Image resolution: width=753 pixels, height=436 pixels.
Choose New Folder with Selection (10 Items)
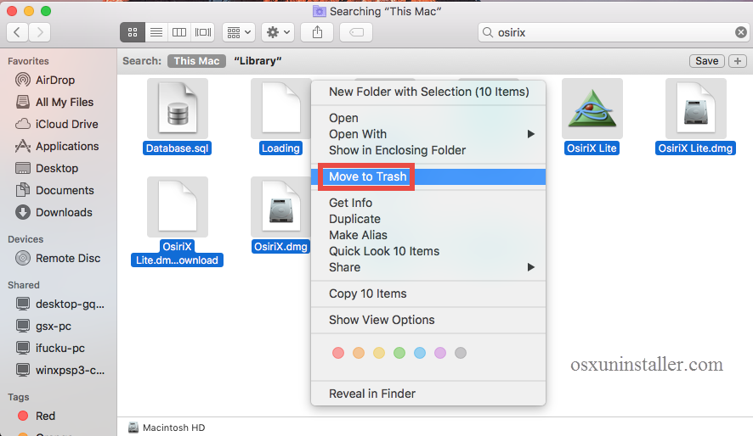click(428, 92)
